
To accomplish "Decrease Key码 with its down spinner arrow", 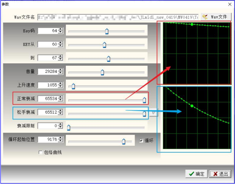I will point(60,32).
